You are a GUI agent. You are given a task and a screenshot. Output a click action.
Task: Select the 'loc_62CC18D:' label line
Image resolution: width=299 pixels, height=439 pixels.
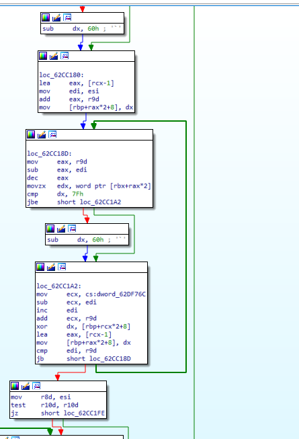(x=50, y=154)
